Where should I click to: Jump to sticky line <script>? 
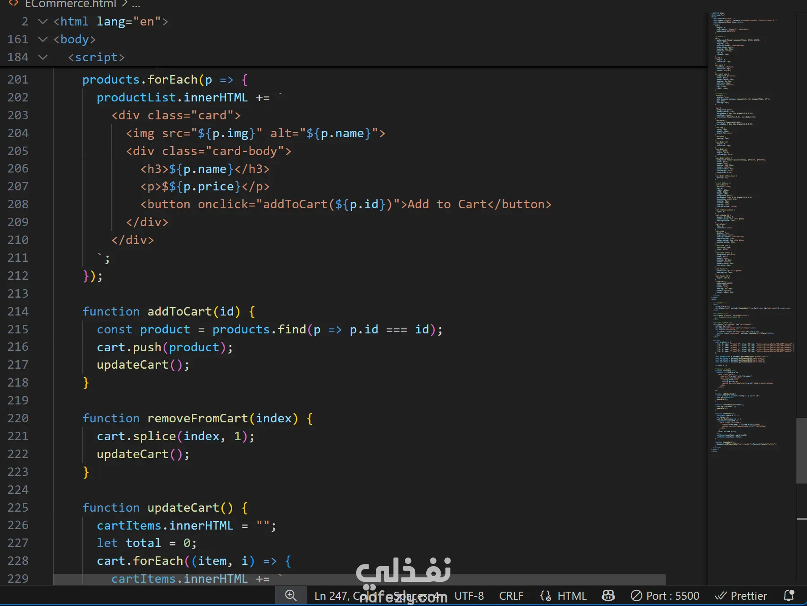(x=96, y=57)
